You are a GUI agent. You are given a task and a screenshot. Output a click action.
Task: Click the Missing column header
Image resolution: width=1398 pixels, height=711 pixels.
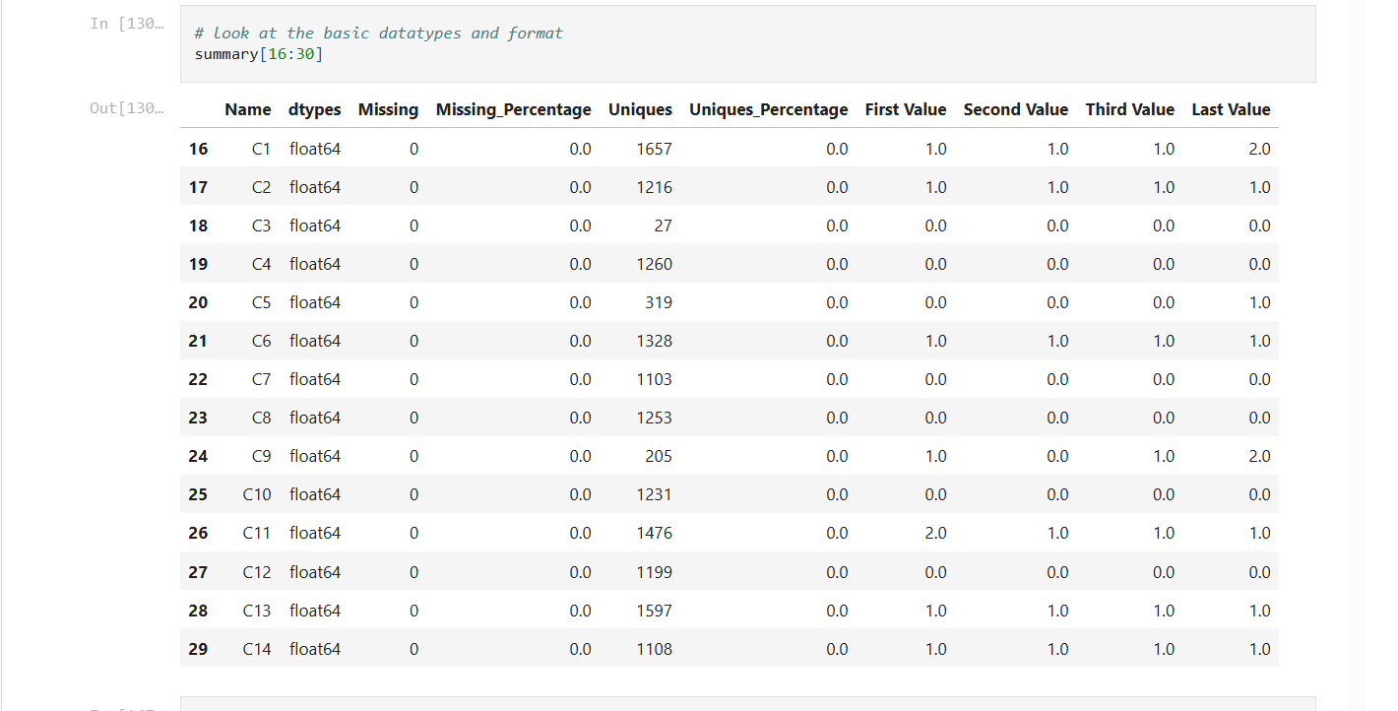pyautogui.click(x=388, y=109)
